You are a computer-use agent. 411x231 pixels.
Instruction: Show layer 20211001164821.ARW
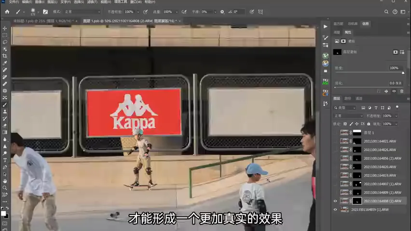pos(335,141)
